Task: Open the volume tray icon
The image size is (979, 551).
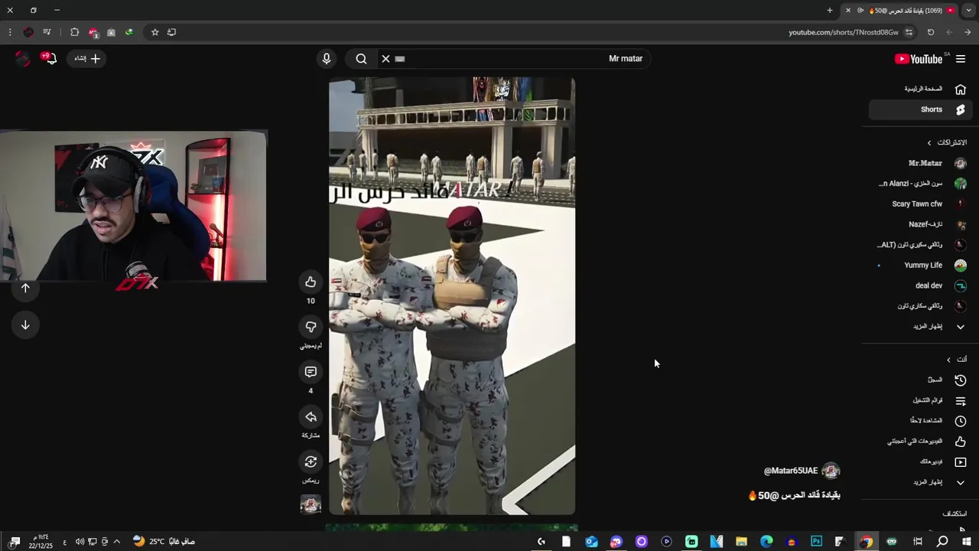Action: pos(80,541)
